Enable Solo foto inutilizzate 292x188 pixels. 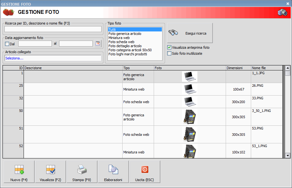(x=169, y=53)
